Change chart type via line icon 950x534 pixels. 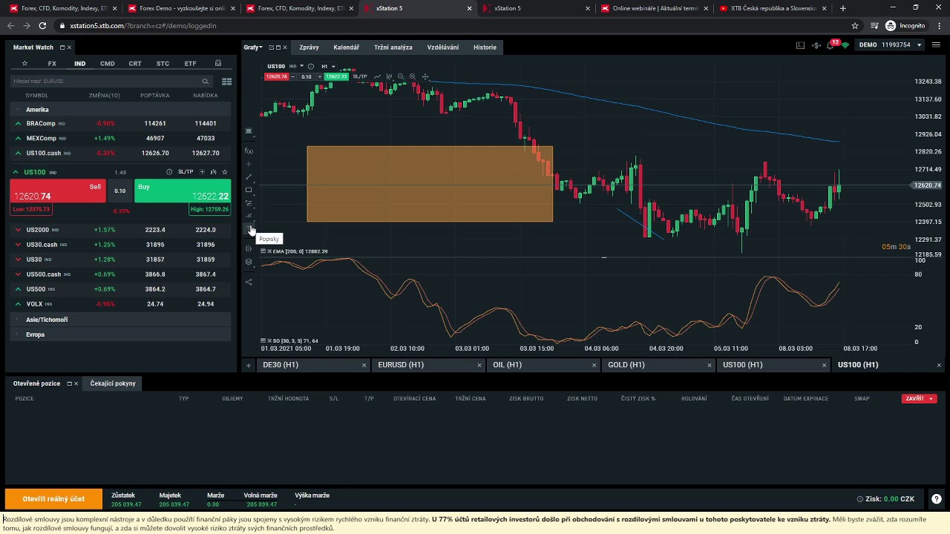tap(378, 76)
